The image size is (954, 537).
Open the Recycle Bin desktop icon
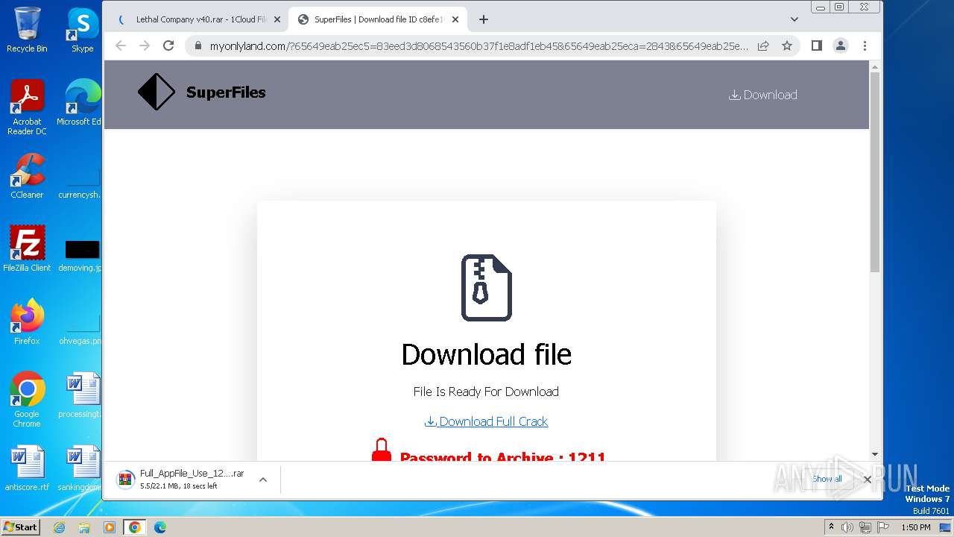click(x=27, y=30)
